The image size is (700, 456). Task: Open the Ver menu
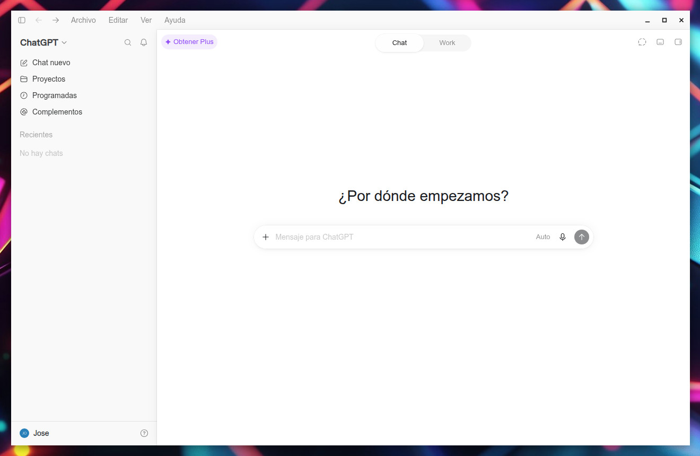pyautogui.click(x=146, y=20)
